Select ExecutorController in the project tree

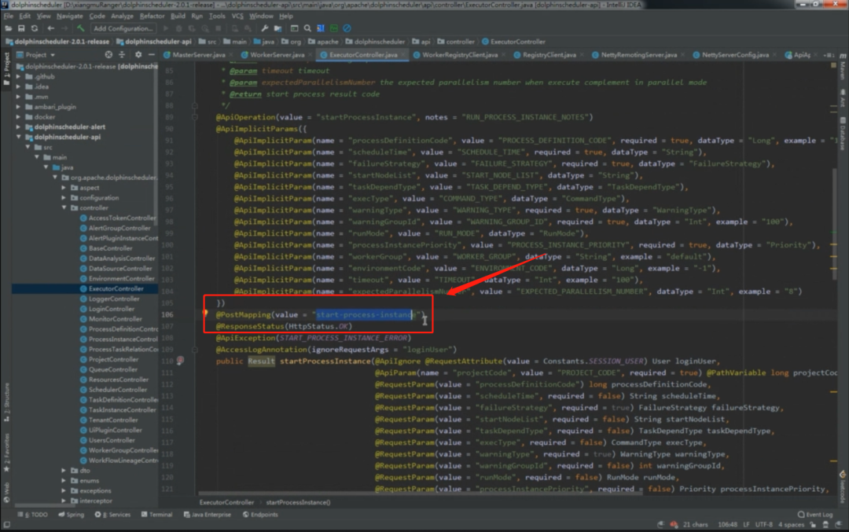click(116, 288)
